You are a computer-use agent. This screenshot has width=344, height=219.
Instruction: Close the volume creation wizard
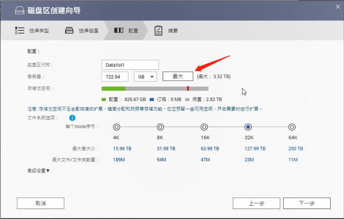[x=337, y=7]
